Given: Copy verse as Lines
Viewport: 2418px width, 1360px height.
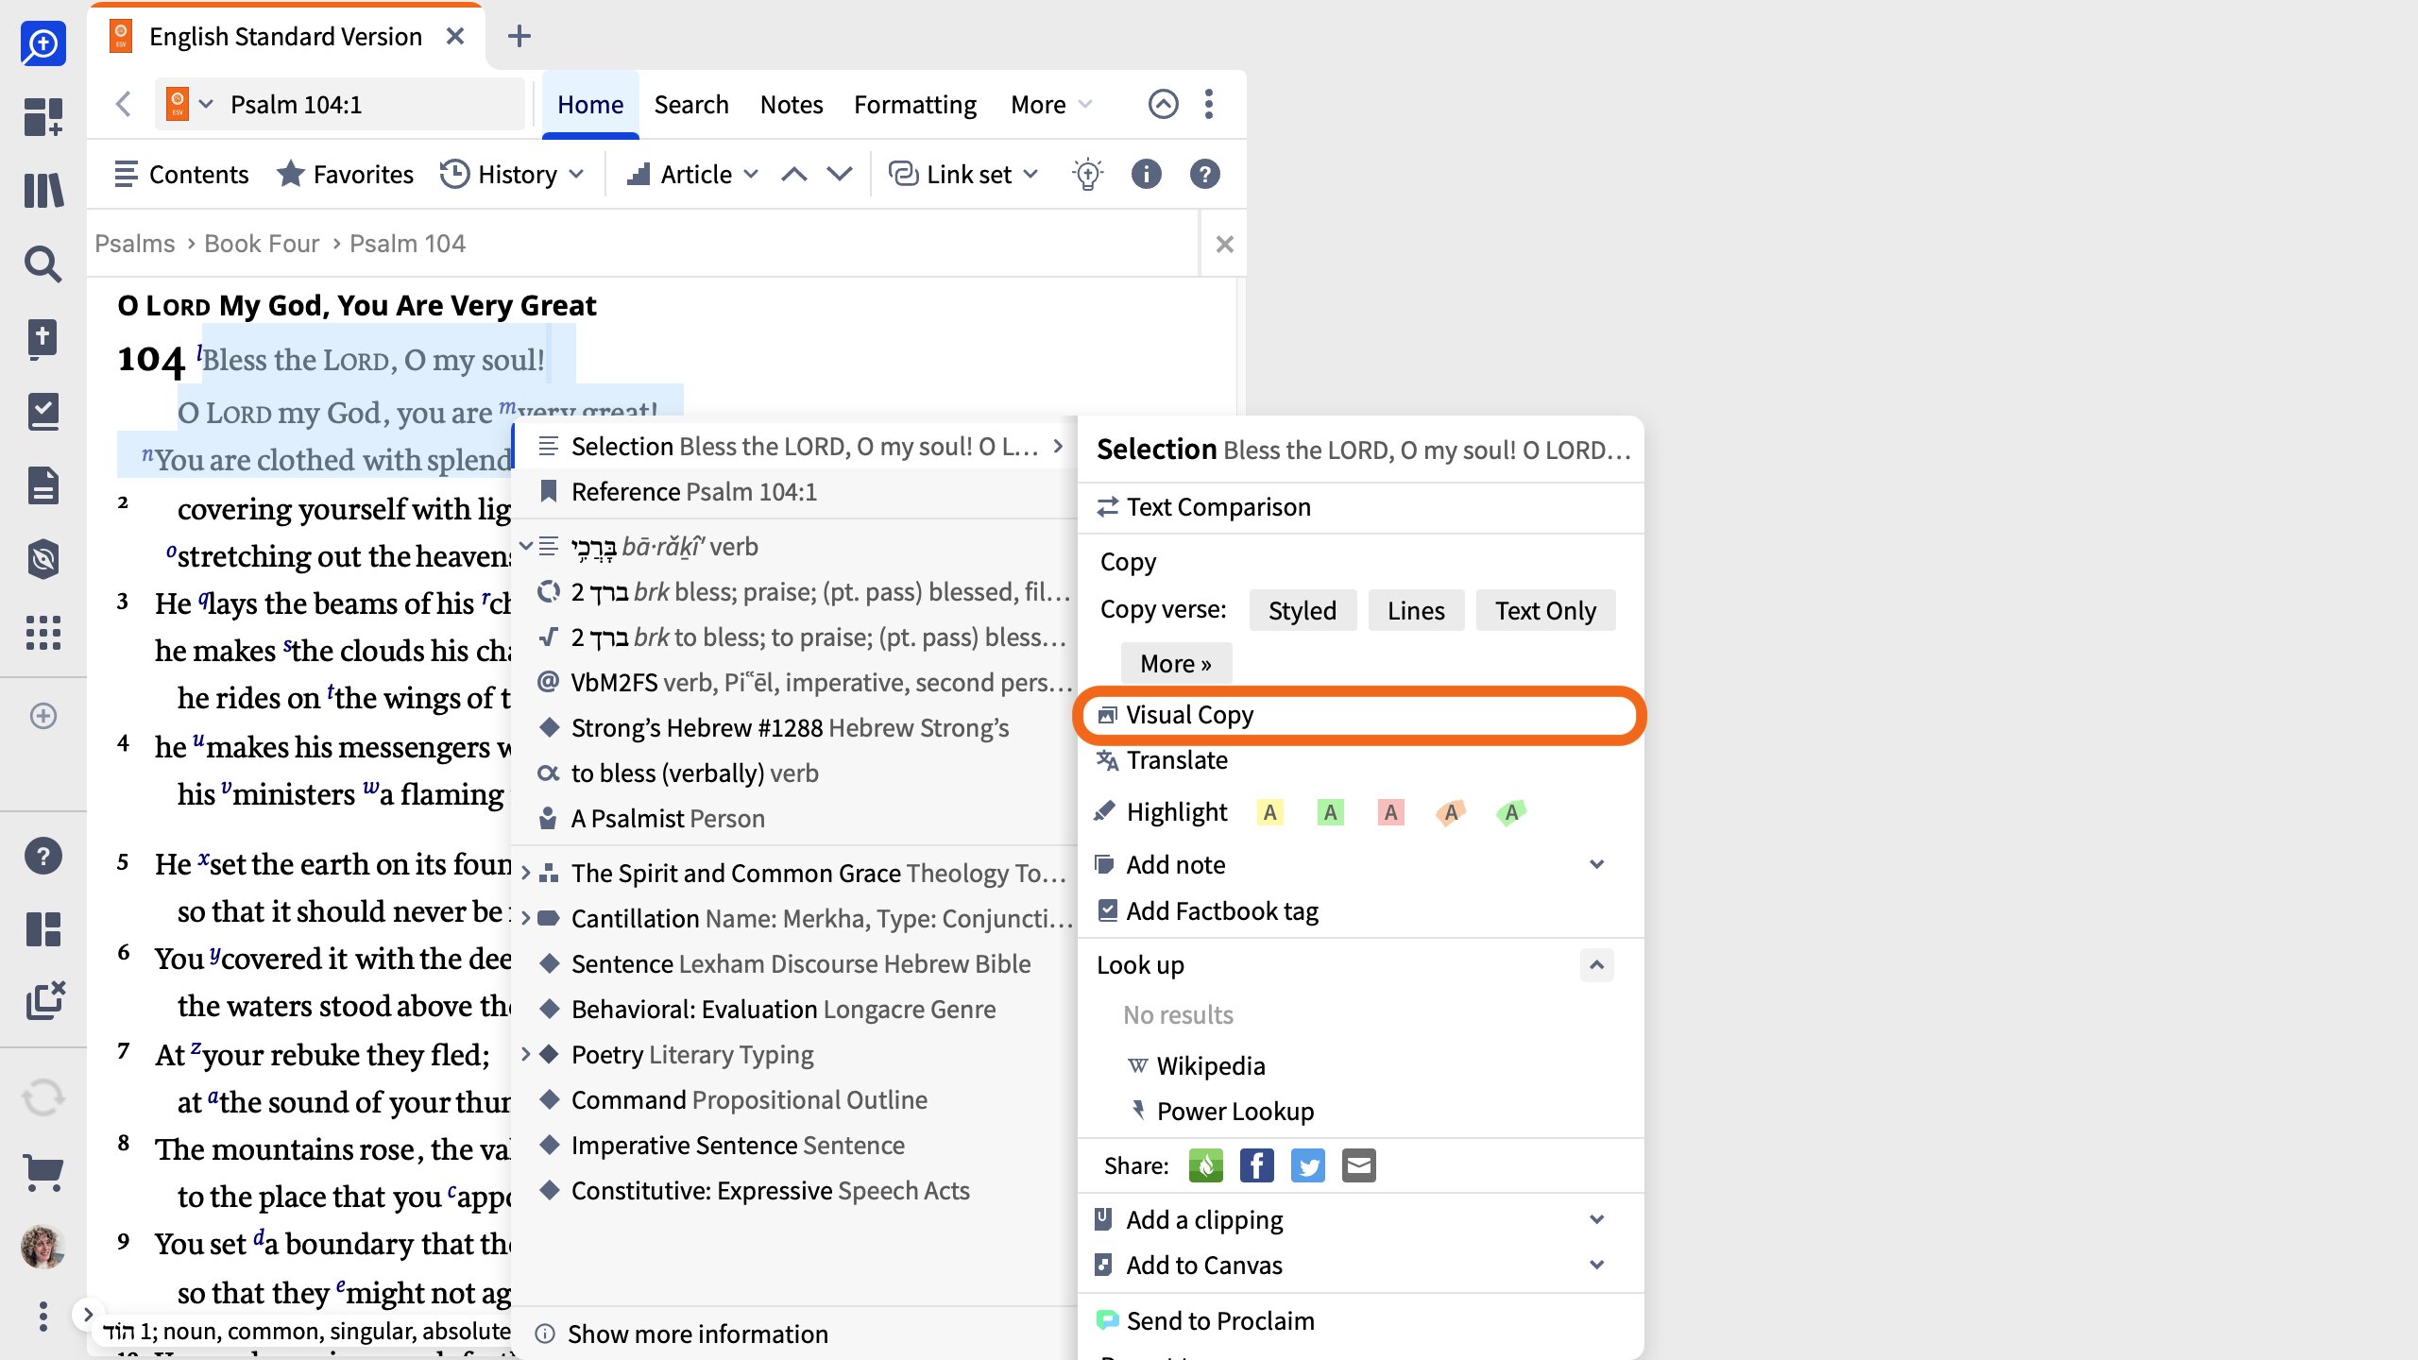Looking at the screenshot, I should 1416,611.
